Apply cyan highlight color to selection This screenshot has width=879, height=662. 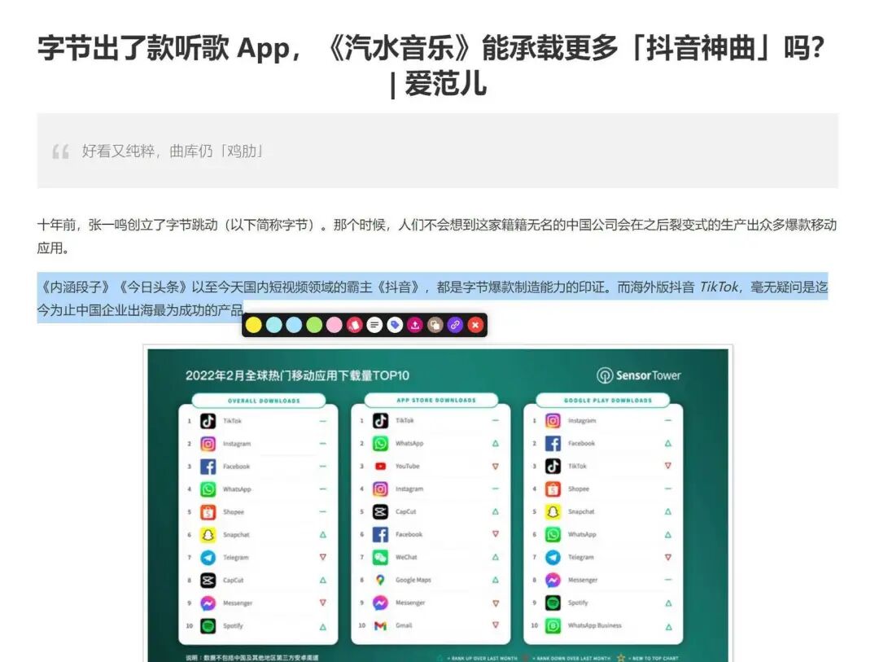tap(273, 325)
